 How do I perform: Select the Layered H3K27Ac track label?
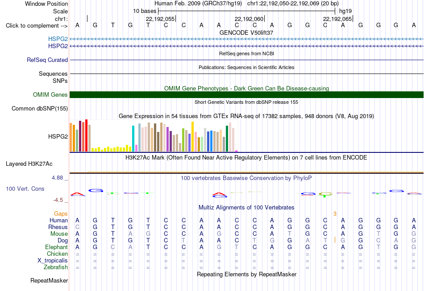tap(29, 164)
